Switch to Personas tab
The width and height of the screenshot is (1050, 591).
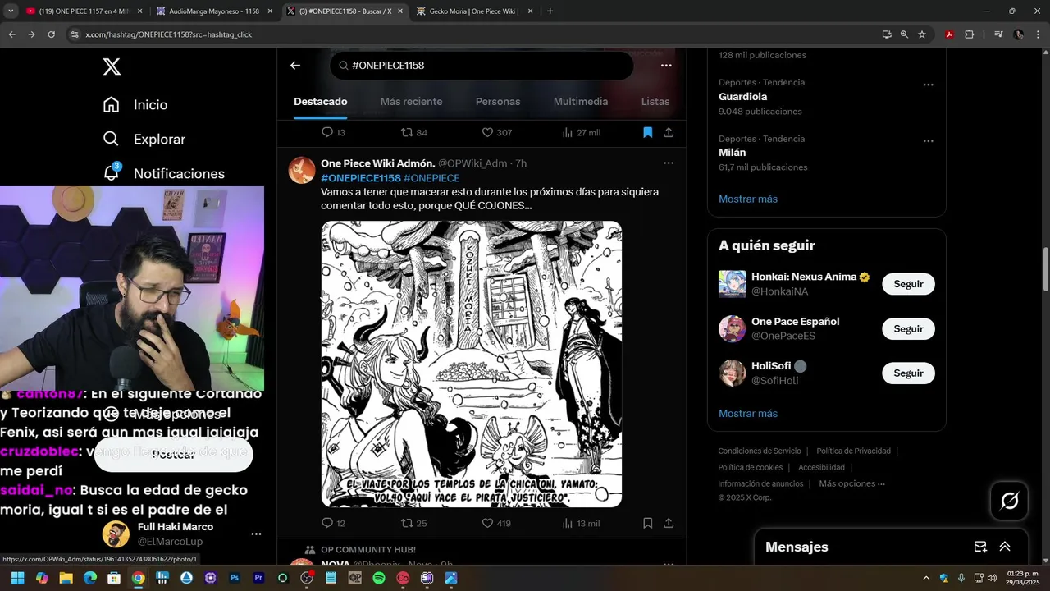click(x=498, y=102)
